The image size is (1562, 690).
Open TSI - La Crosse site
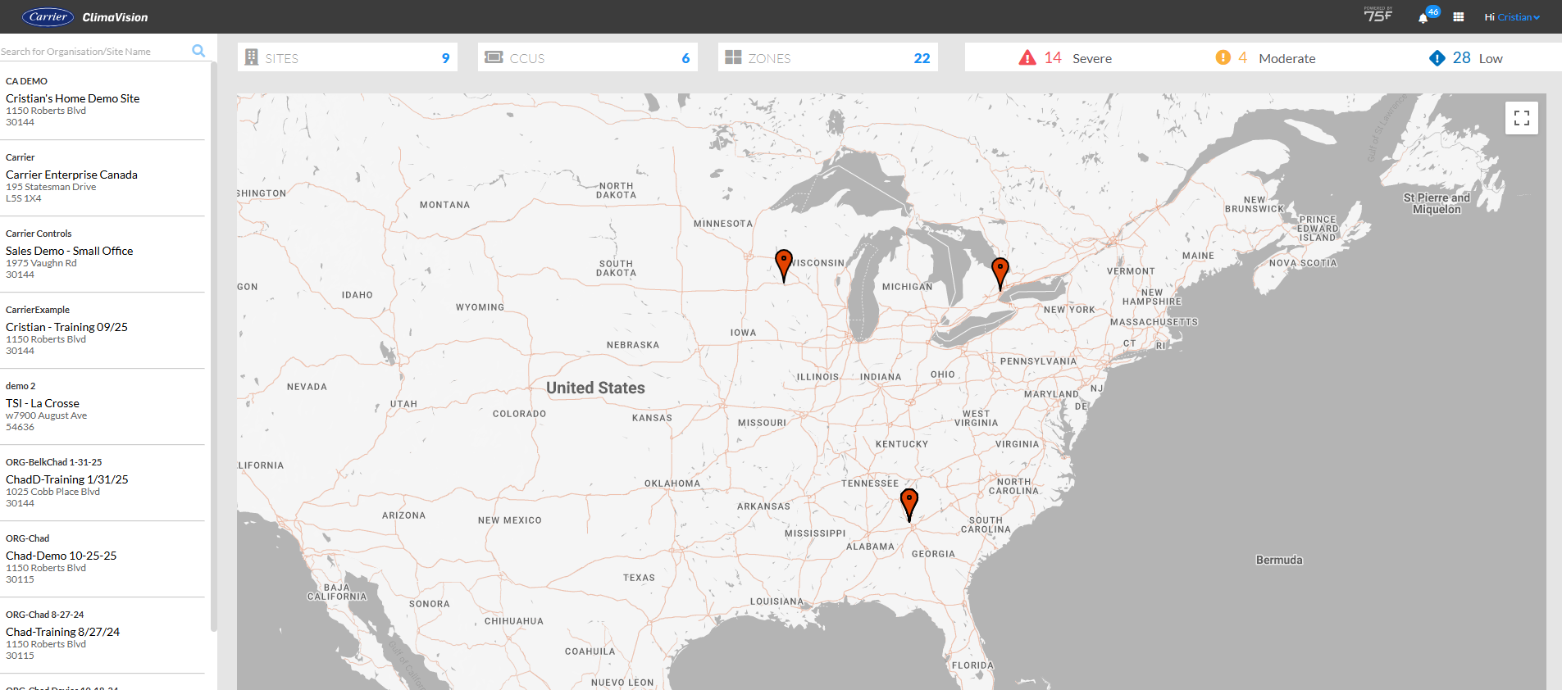click(43, 403)
